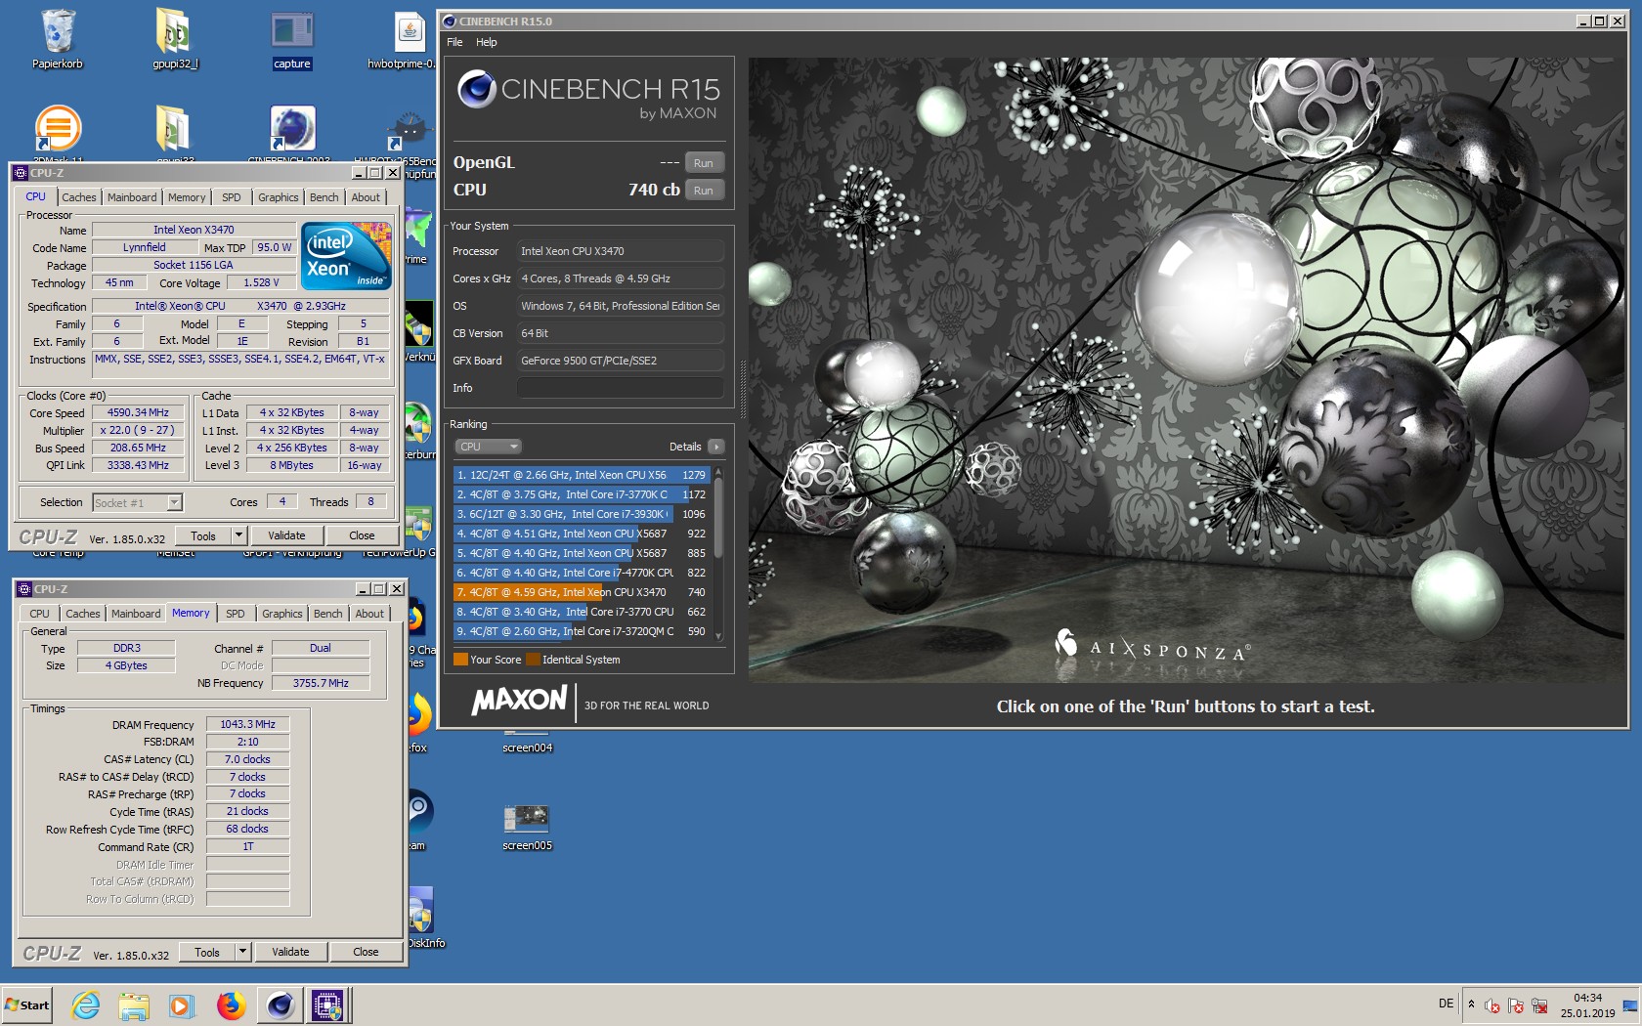1642x1026 pixels.
Task: Click Validate in upper CPU-Z window
Action: [x=286, y=535]
